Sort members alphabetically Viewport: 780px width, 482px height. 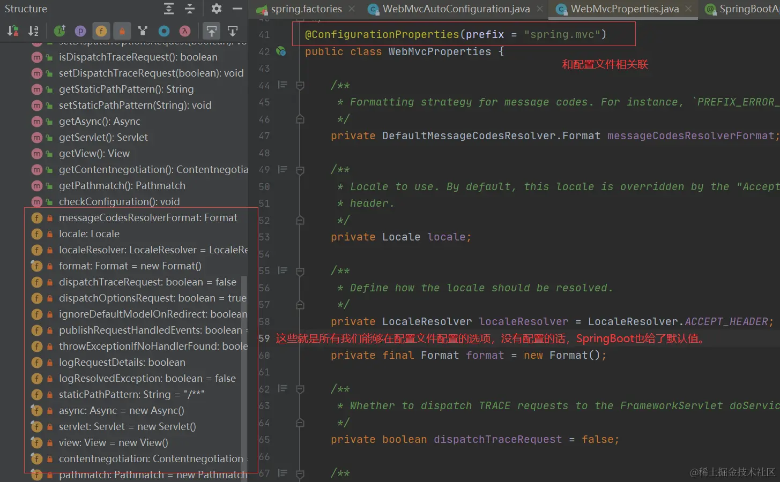(33, 31)
